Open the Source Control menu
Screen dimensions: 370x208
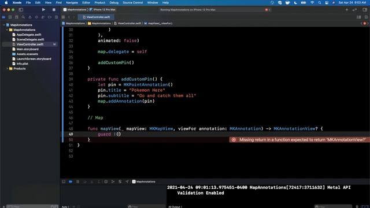[132, 2]
